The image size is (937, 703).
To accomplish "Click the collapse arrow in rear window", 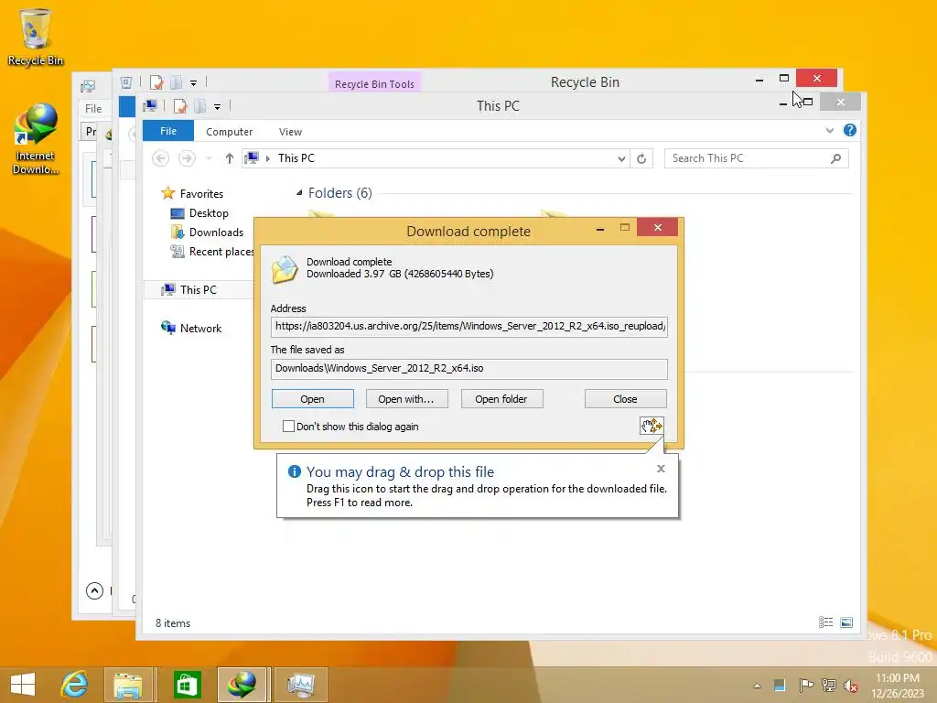I will click(94, 590).
